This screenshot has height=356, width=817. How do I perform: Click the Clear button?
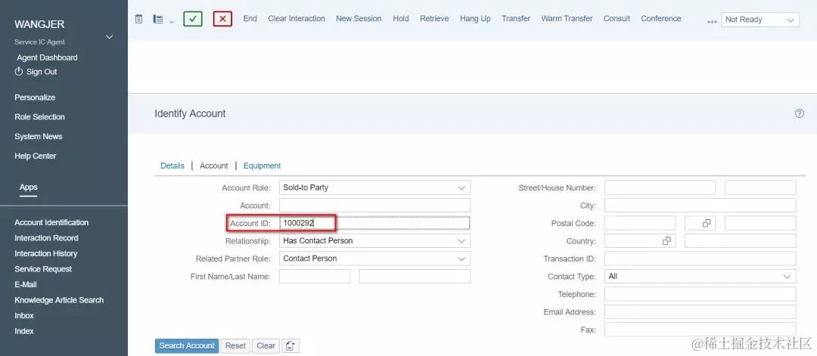(266, 346)
